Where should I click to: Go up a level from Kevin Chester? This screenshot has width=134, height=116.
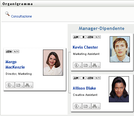[x=83, y=37]
